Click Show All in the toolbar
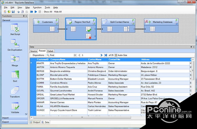Image resolution: width=197 pixels, height=129 pixels. 48,12
